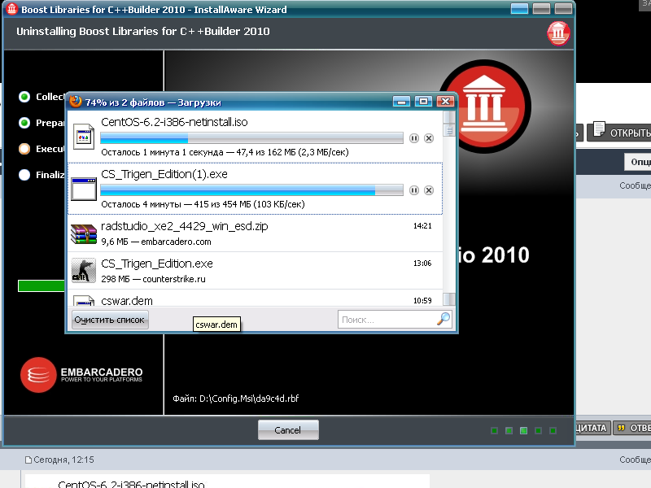651x488 pixels.
Task: Click the green uninstall progress bar
Action: [x=42, y=286]
